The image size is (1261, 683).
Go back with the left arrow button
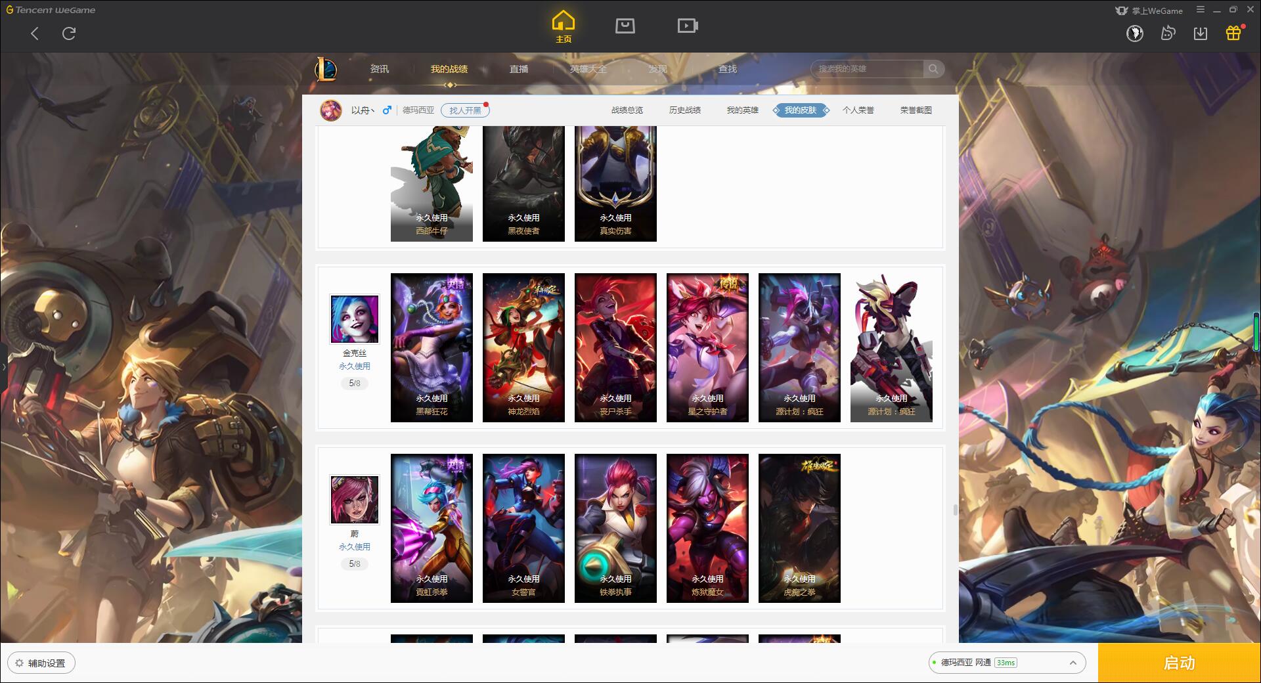[35, 33]
